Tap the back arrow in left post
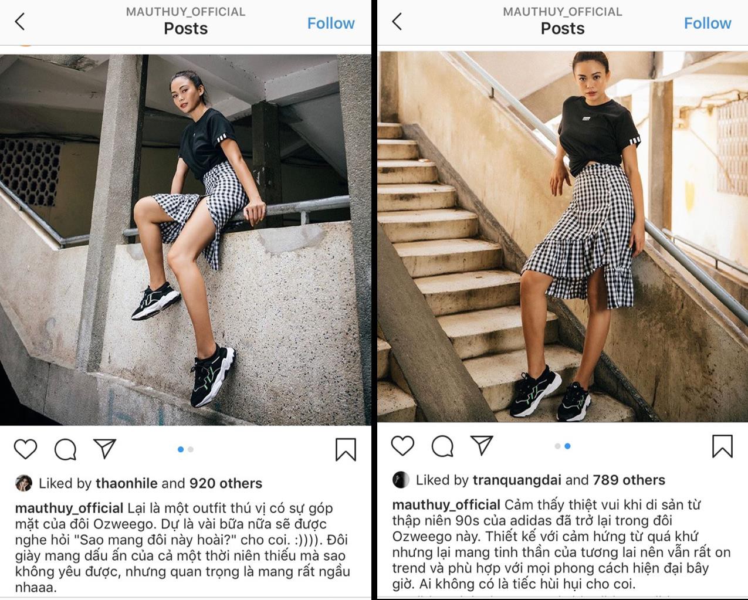Image resolution: width=748 pixels, height=600 pixels. pos(20,22)
